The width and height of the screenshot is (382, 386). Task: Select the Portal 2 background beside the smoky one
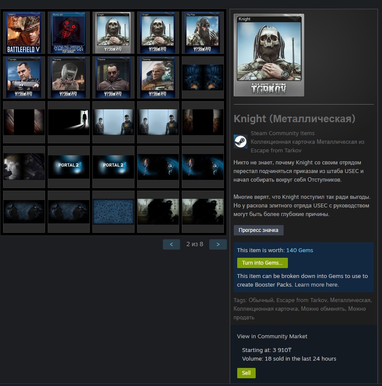[x=69, y=167]
